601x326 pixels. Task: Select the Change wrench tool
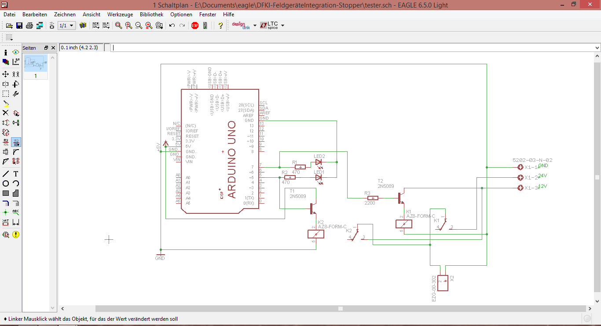tap(16, 94)
